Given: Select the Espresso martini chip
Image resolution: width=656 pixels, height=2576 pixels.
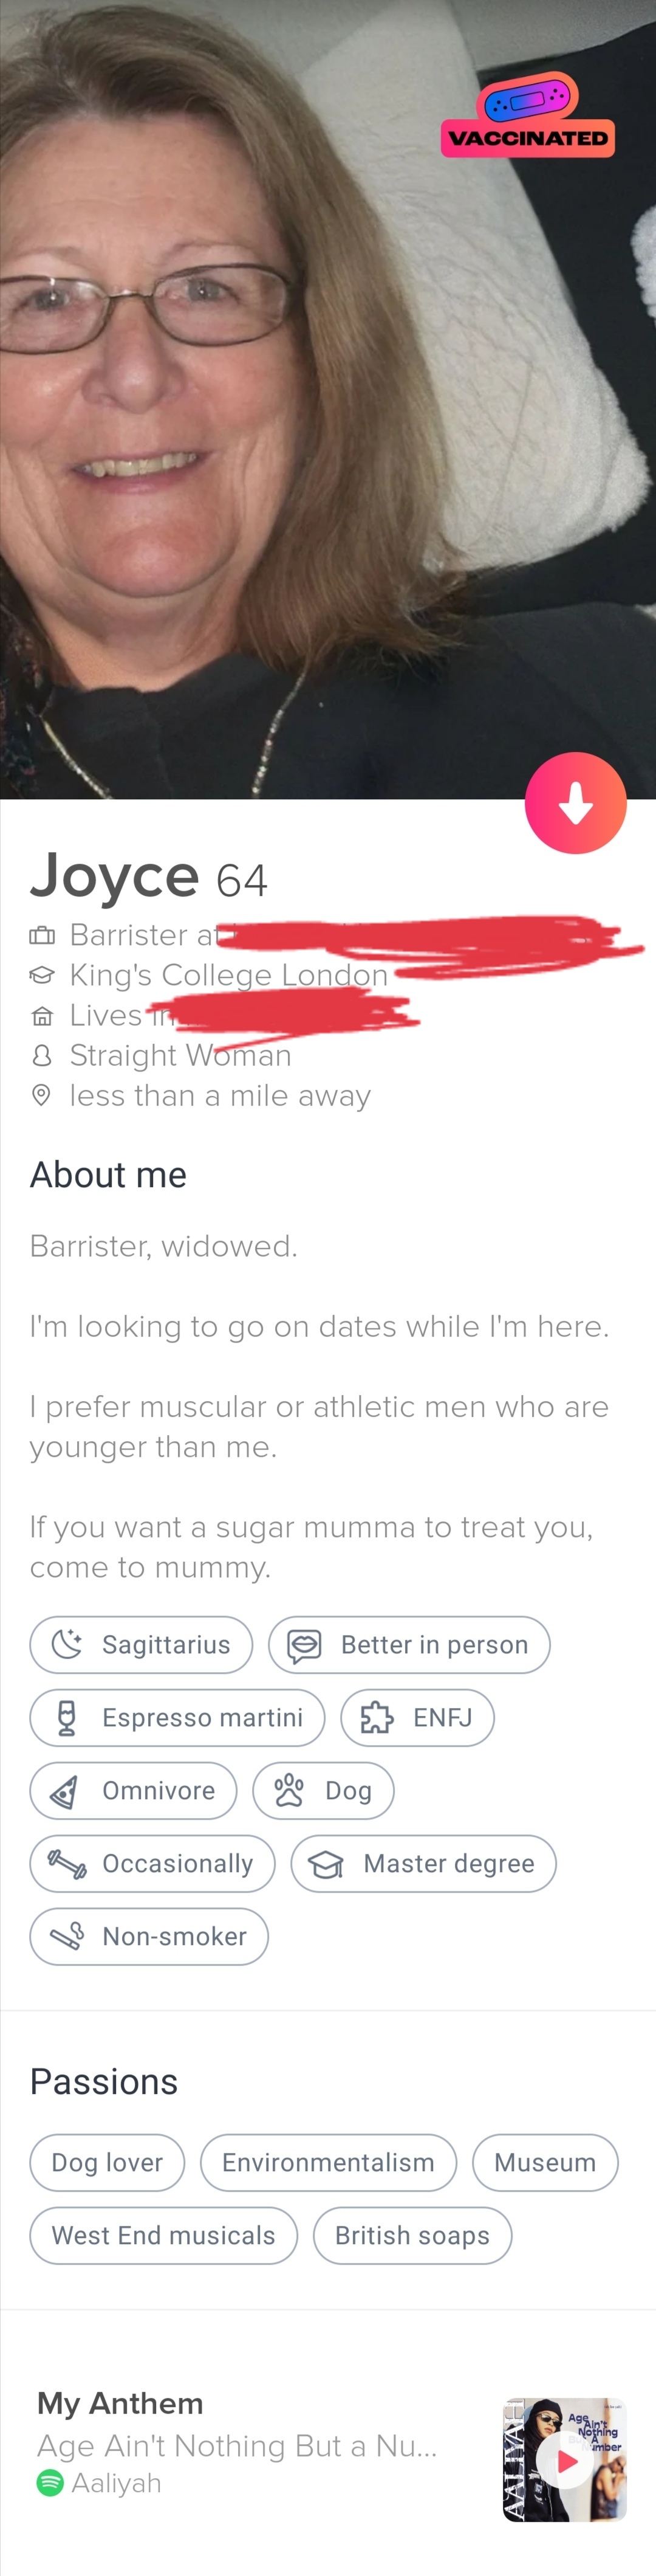Looking at the screenshot, I should (x=177, y=1718).
